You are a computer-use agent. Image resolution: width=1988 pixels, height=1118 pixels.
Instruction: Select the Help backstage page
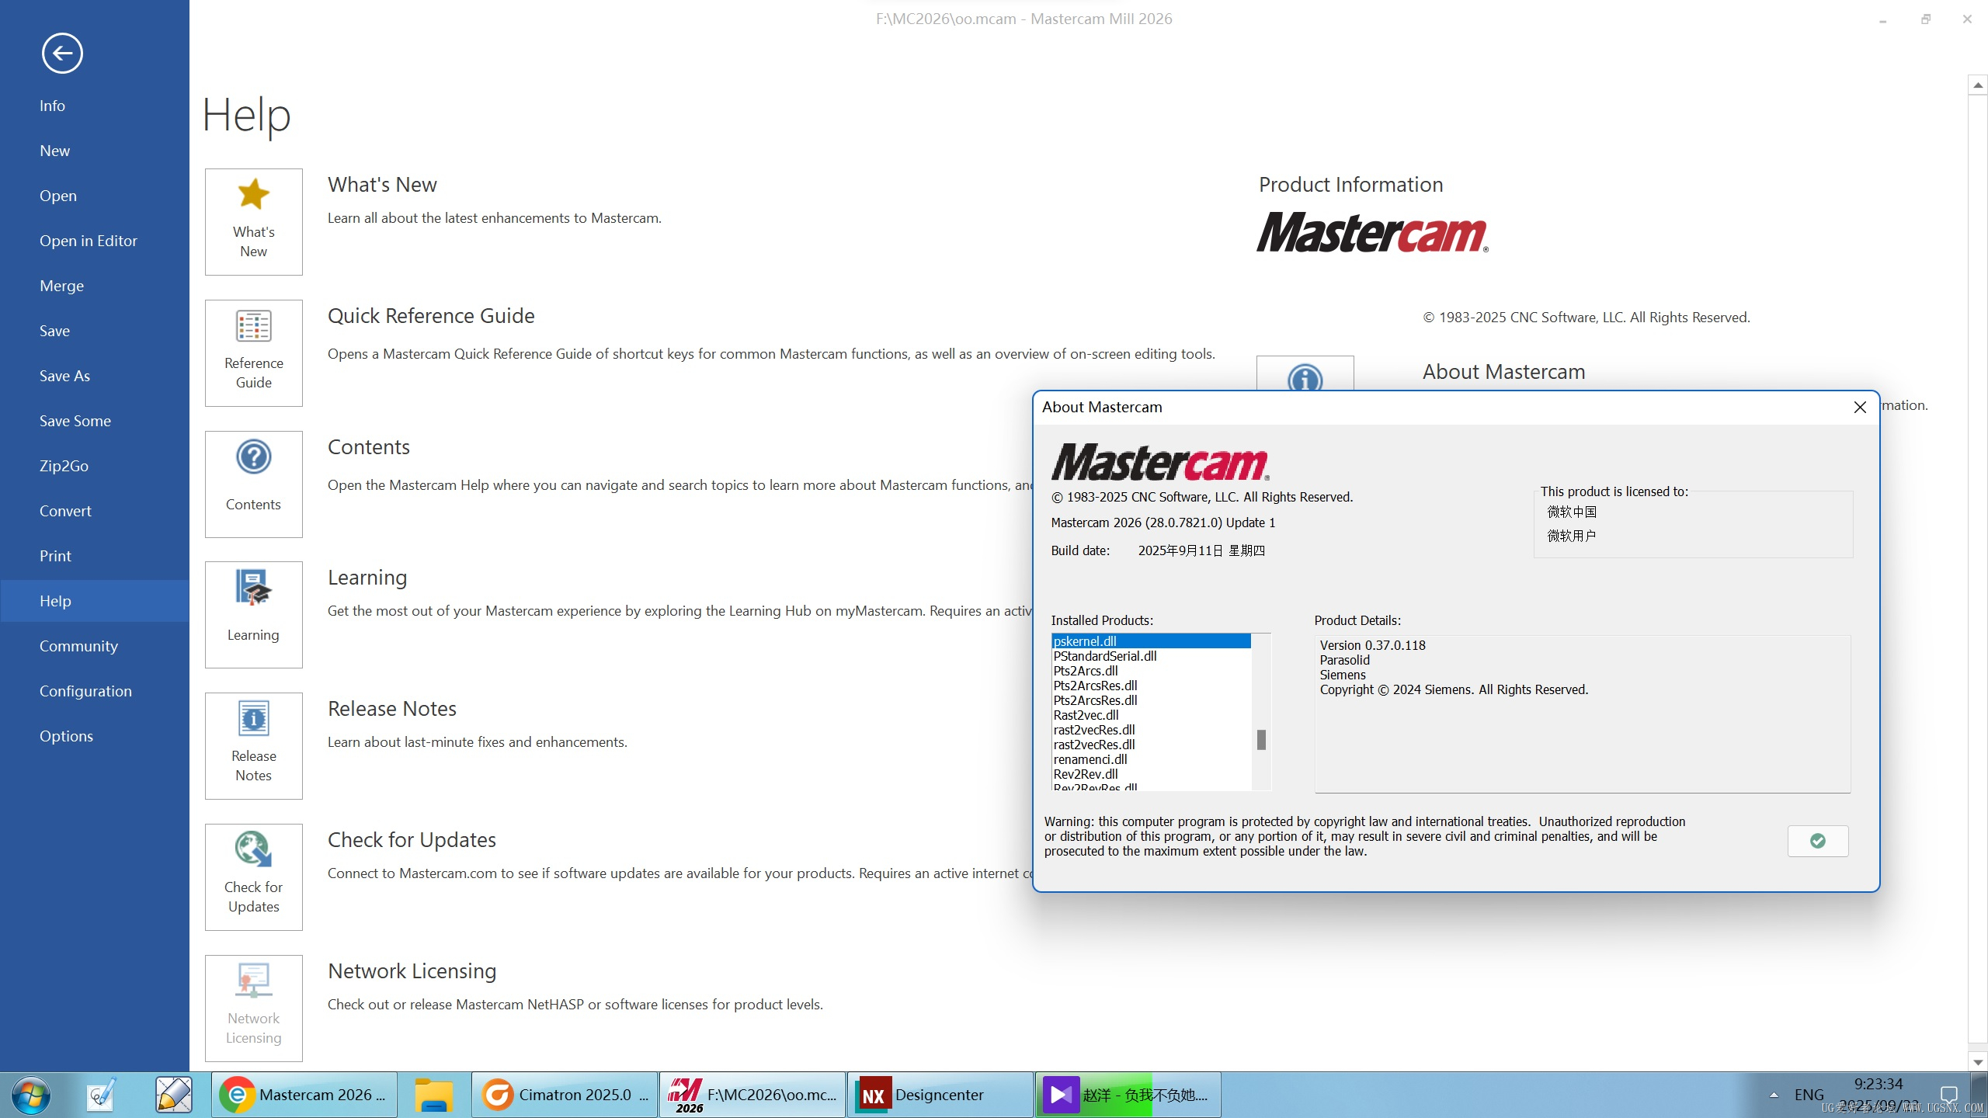pos(95,601)
